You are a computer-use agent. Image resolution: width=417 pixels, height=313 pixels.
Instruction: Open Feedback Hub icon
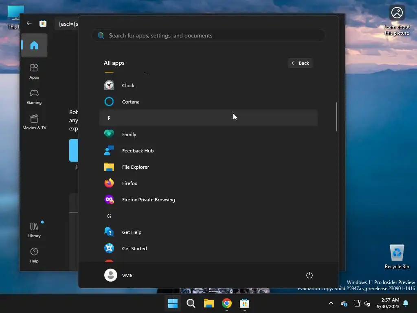click(109, 151)
